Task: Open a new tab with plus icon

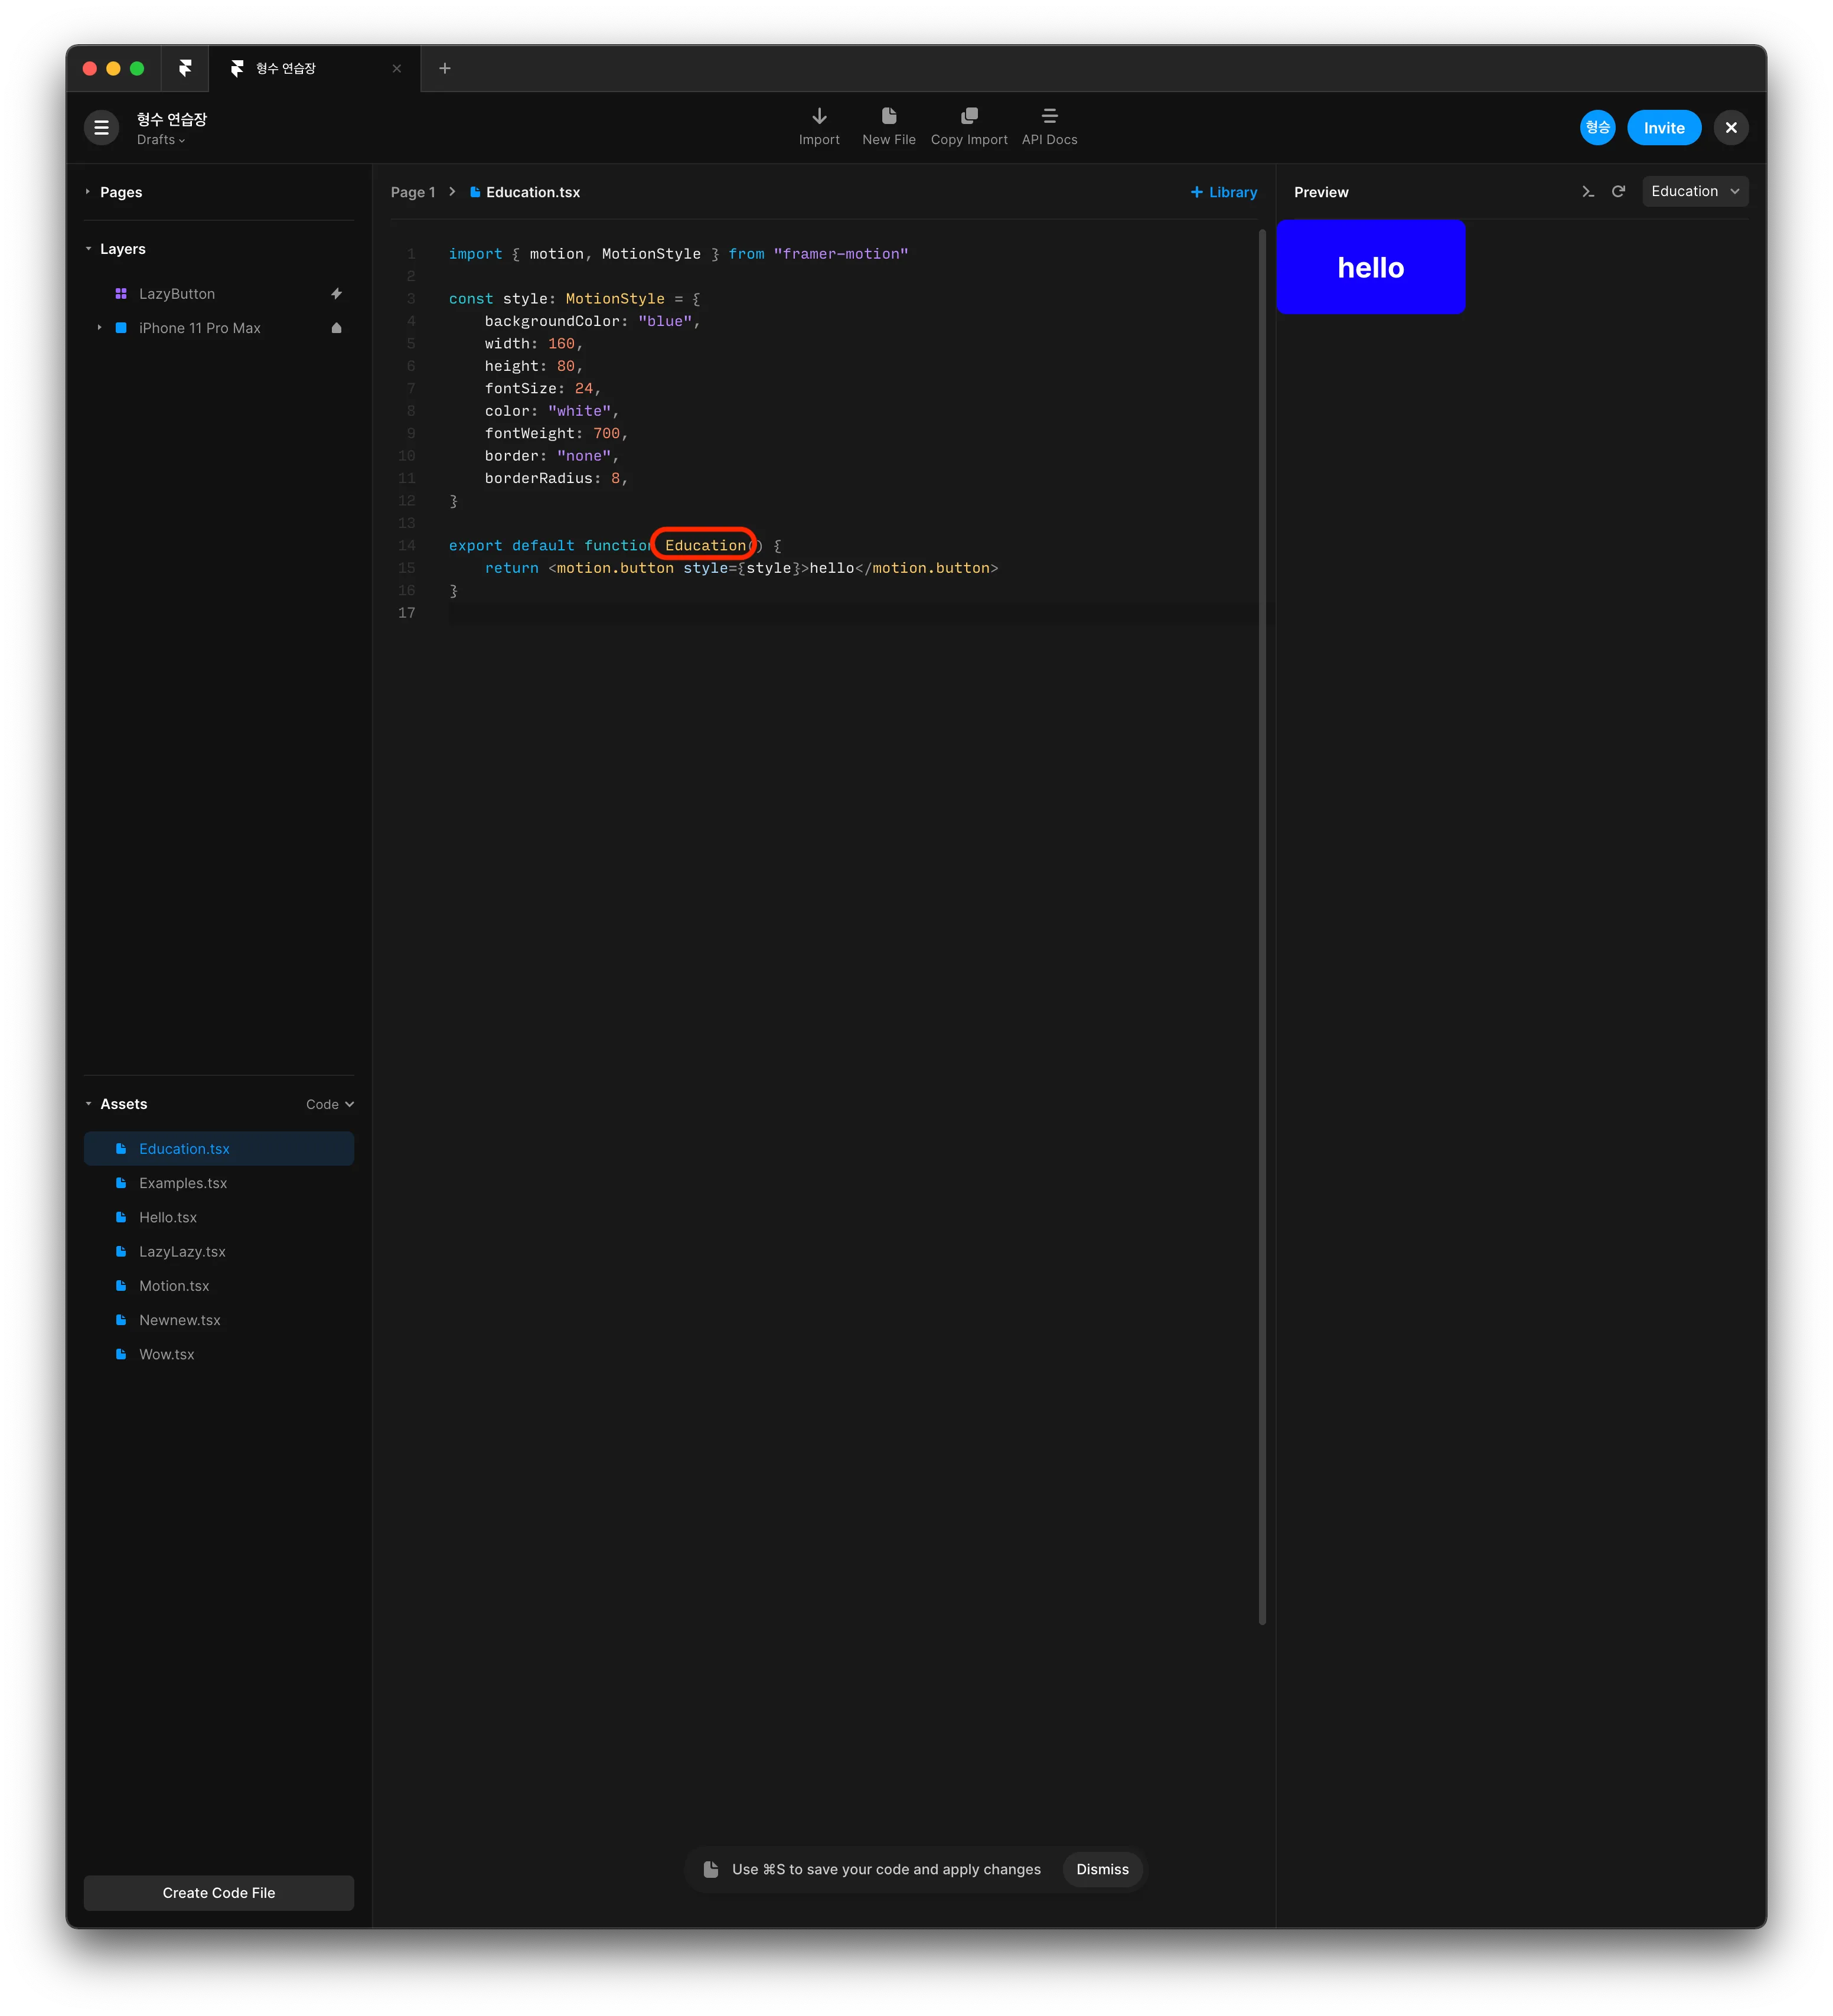Action: click(445, 68)
